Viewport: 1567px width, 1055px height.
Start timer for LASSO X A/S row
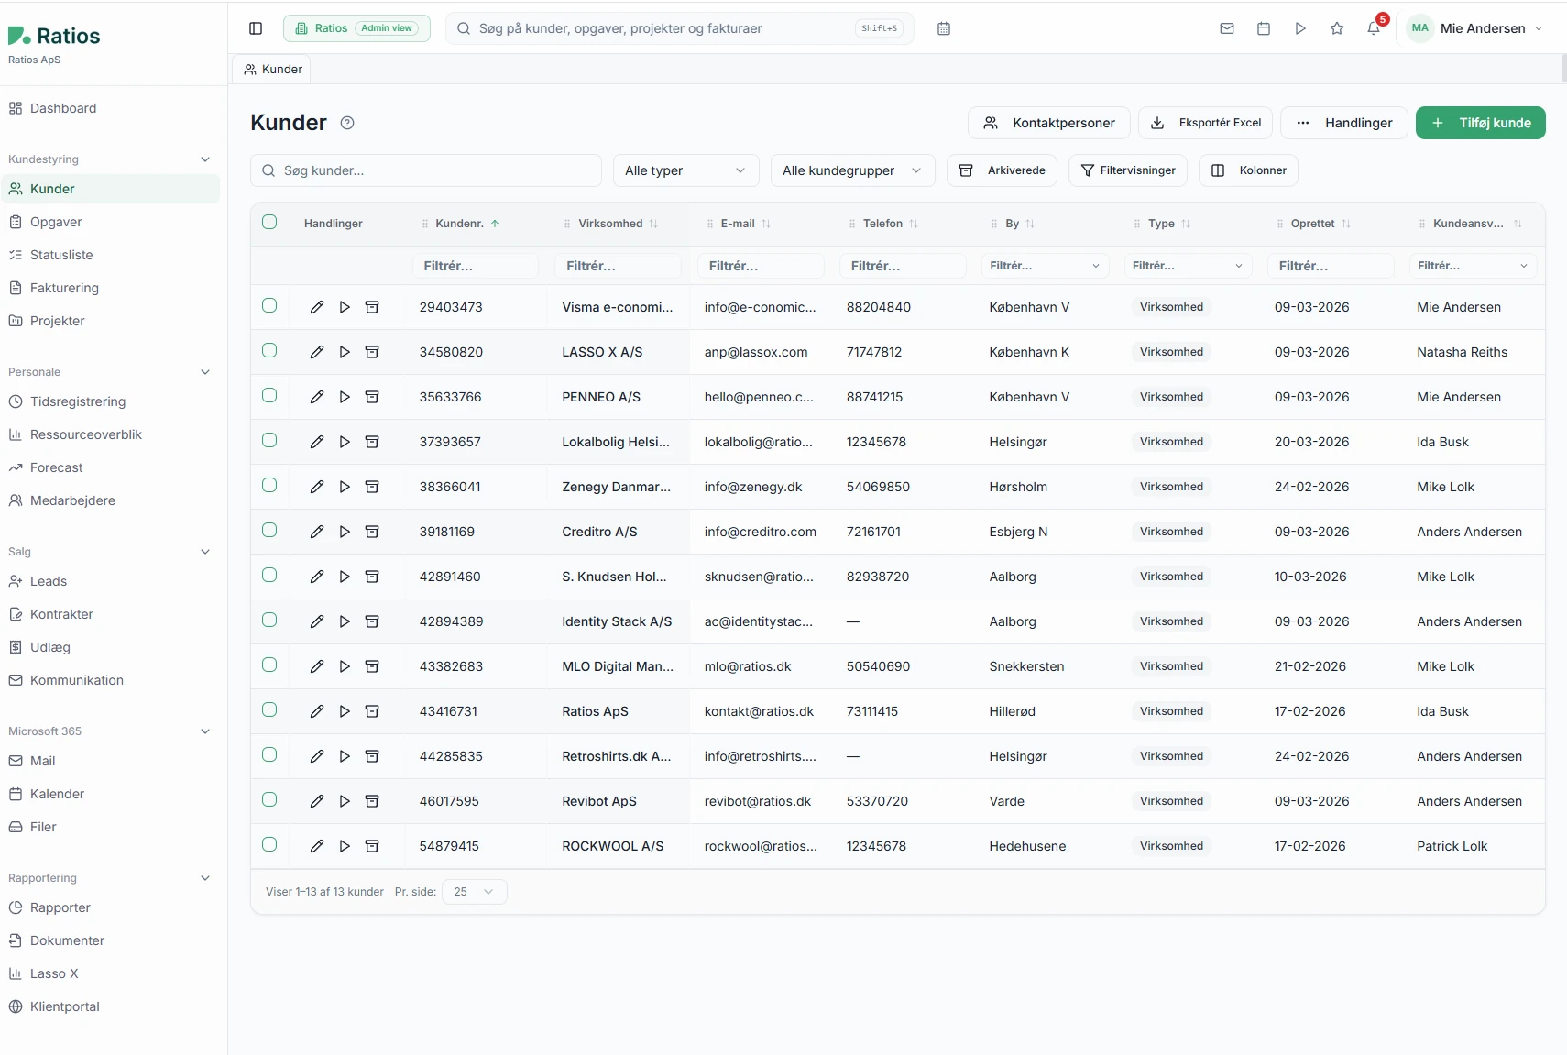[345, 352]
